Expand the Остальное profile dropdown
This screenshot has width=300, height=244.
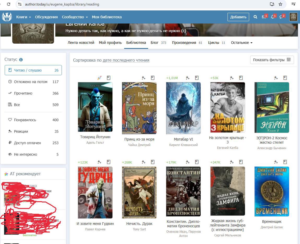(242, 43)
